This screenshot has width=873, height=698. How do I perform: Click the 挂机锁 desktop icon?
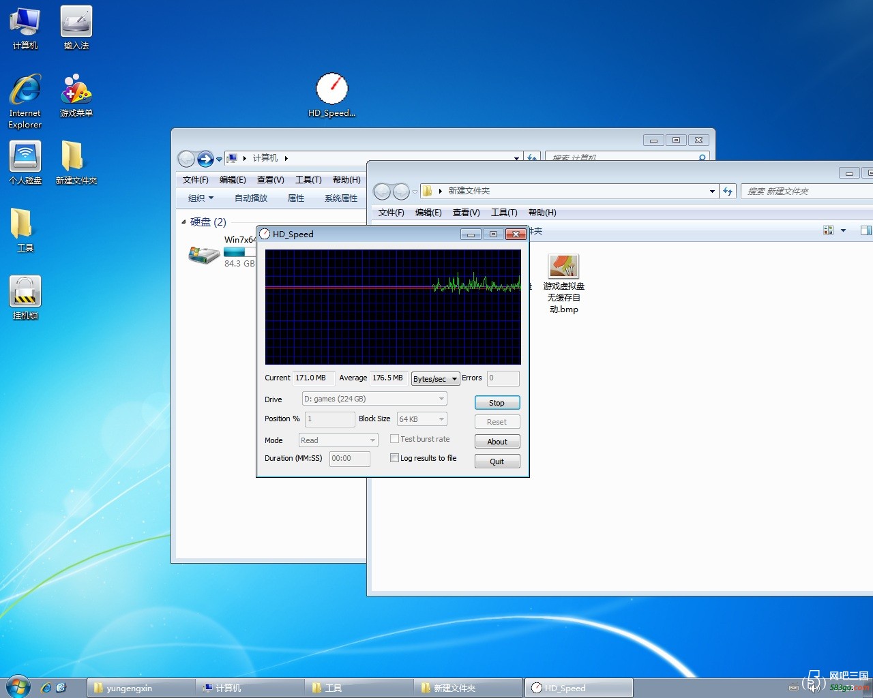coord(25,298)
